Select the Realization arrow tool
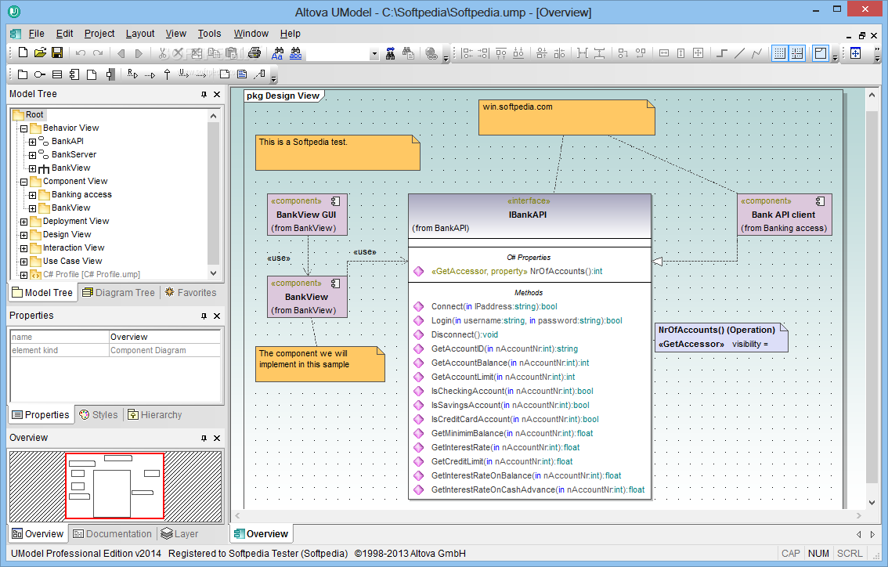The image size is (888, 567). click(x=132, y=74)
